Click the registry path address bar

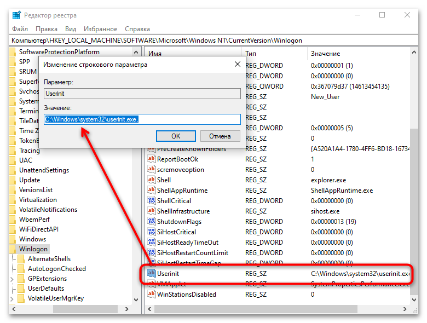pyautogui.click(x=214, y=41)
